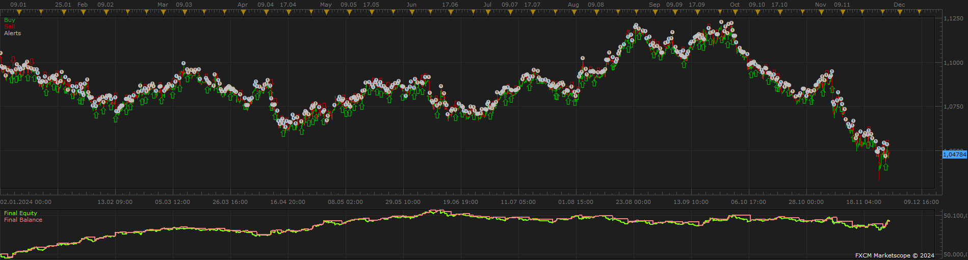The width and height of the screenshot is (968, 260).
Task: Click the Final Balance legend label
Action: click(x=23, y=220)
